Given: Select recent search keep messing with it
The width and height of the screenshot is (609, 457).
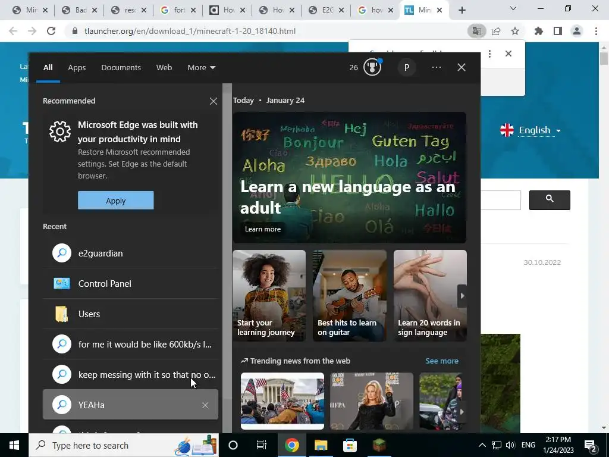Looking at the screenshot, I should point(130,375).
